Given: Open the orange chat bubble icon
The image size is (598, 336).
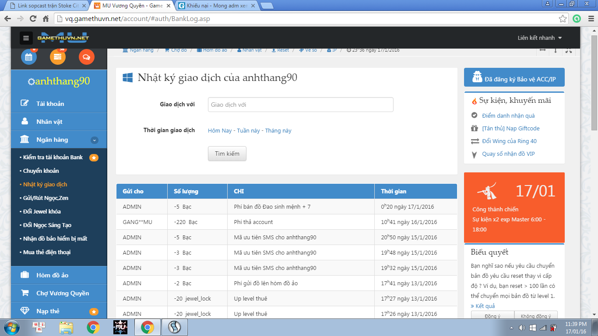Looking at the screenshot, I should 86,57.
